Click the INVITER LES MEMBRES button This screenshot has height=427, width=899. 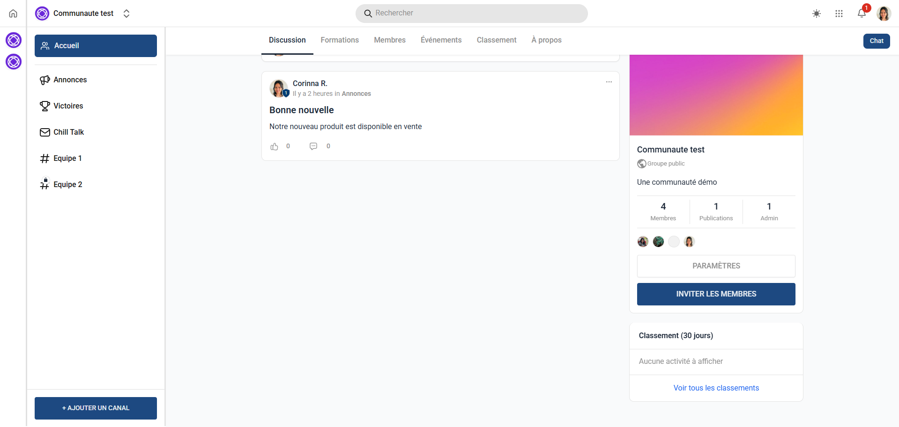[x=716, y=294]
